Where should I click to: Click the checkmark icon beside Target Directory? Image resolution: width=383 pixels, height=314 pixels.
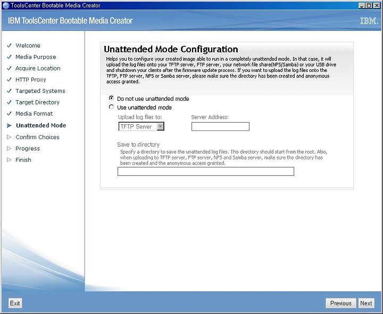tap(9, 102)
